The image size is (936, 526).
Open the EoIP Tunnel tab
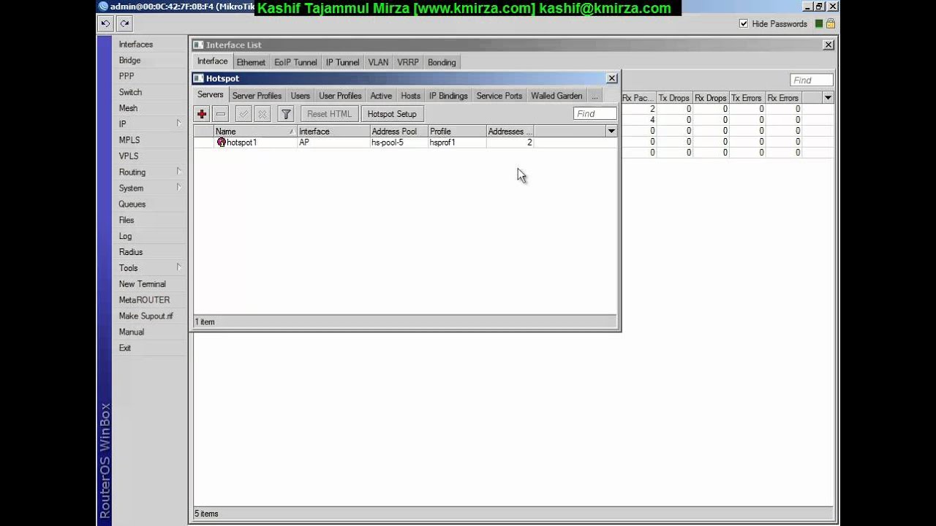[x=295, y=62]
